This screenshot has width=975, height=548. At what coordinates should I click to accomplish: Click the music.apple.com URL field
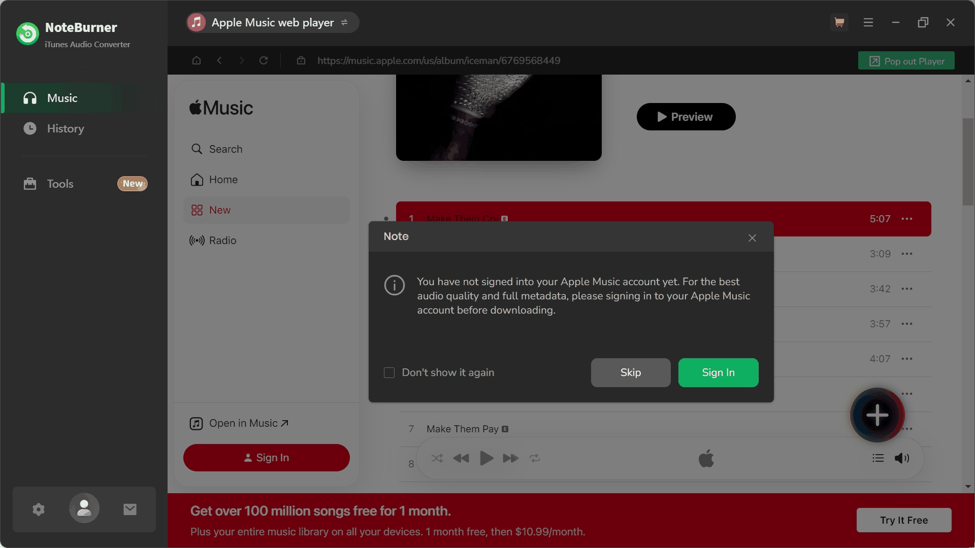tap(439, 60)
